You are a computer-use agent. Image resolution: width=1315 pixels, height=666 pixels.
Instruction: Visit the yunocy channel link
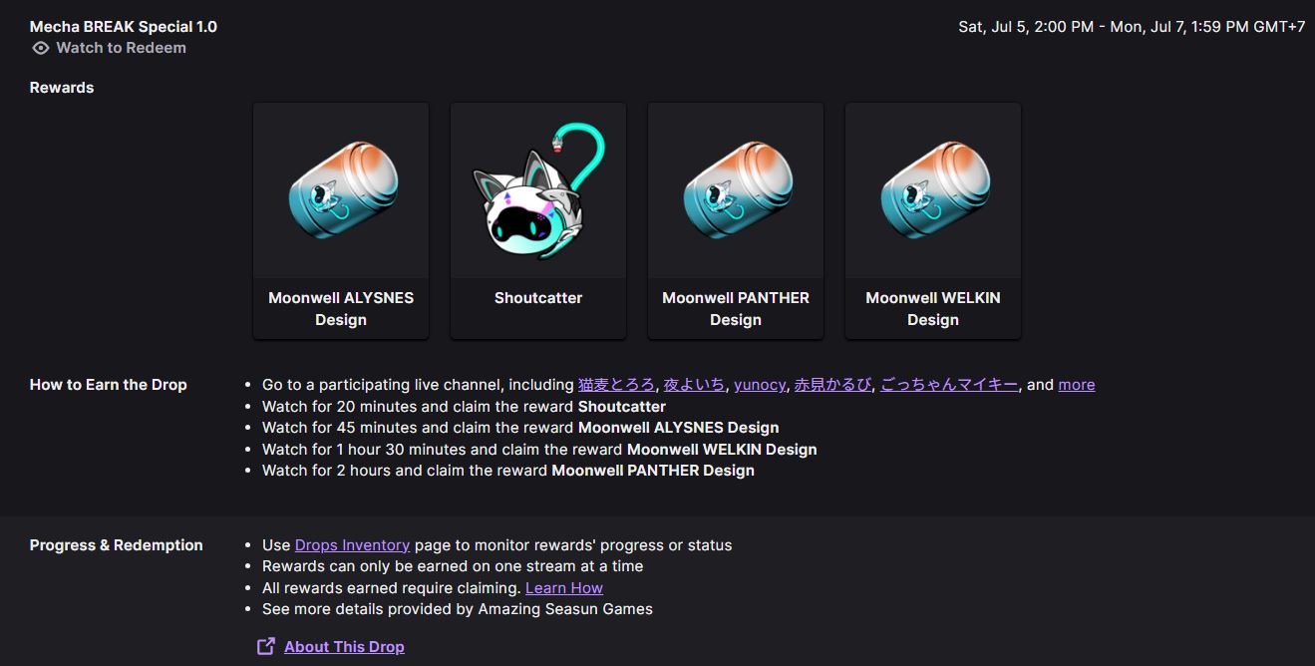760,385
